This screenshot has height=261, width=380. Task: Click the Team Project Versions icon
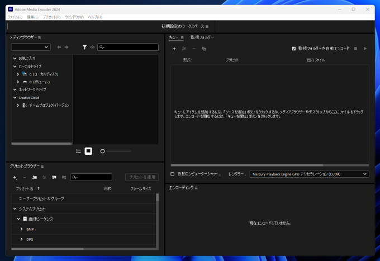pos(25,105)
